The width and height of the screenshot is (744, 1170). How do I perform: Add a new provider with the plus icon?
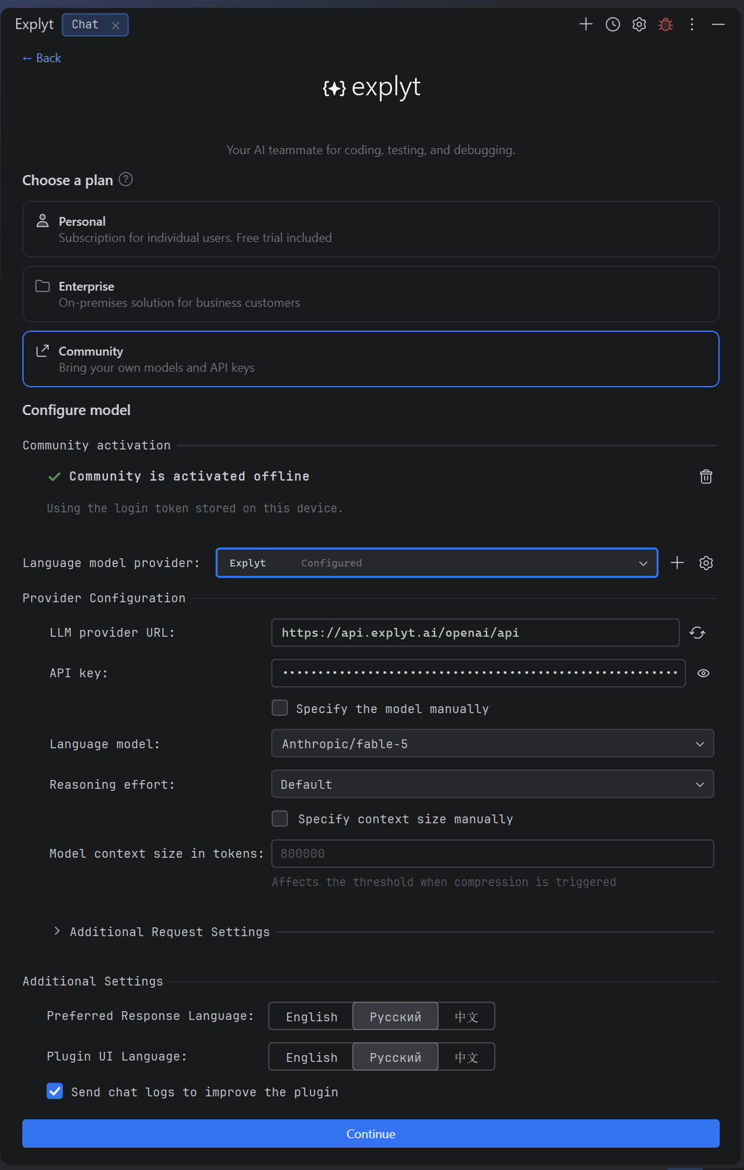click(x=677, y=562)
